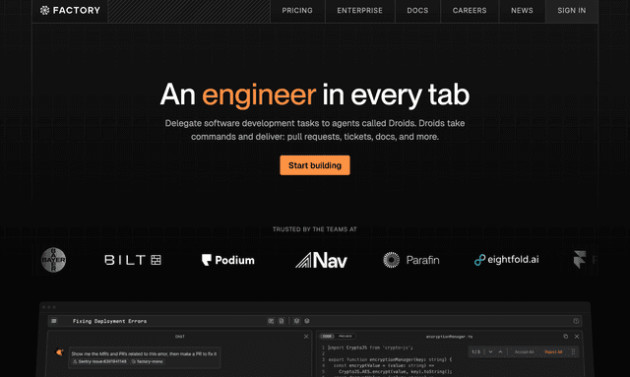Jump to next change with down chevron

click(490, 351)
